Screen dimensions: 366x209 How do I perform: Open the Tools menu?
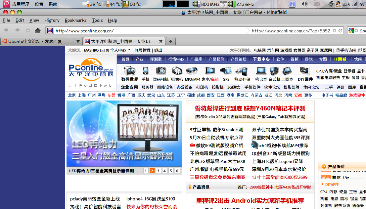click(97, 20)
